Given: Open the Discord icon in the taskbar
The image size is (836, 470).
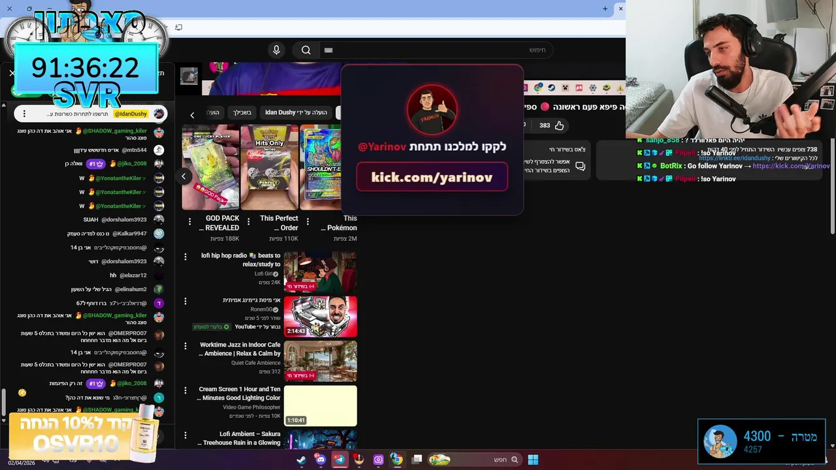Looking at the screenshot, I should (320, 460).
